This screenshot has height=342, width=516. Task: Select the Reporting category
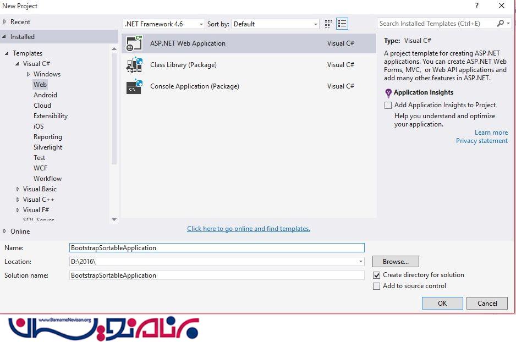tap(48, 137)
